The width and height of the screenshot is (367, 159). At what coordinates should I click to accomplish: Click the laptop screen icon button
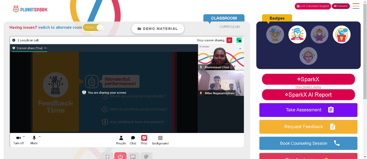click(x=133, y=156)
